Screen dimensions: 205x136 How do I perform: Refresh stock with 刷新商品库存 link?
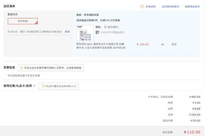tap(192, 6)
